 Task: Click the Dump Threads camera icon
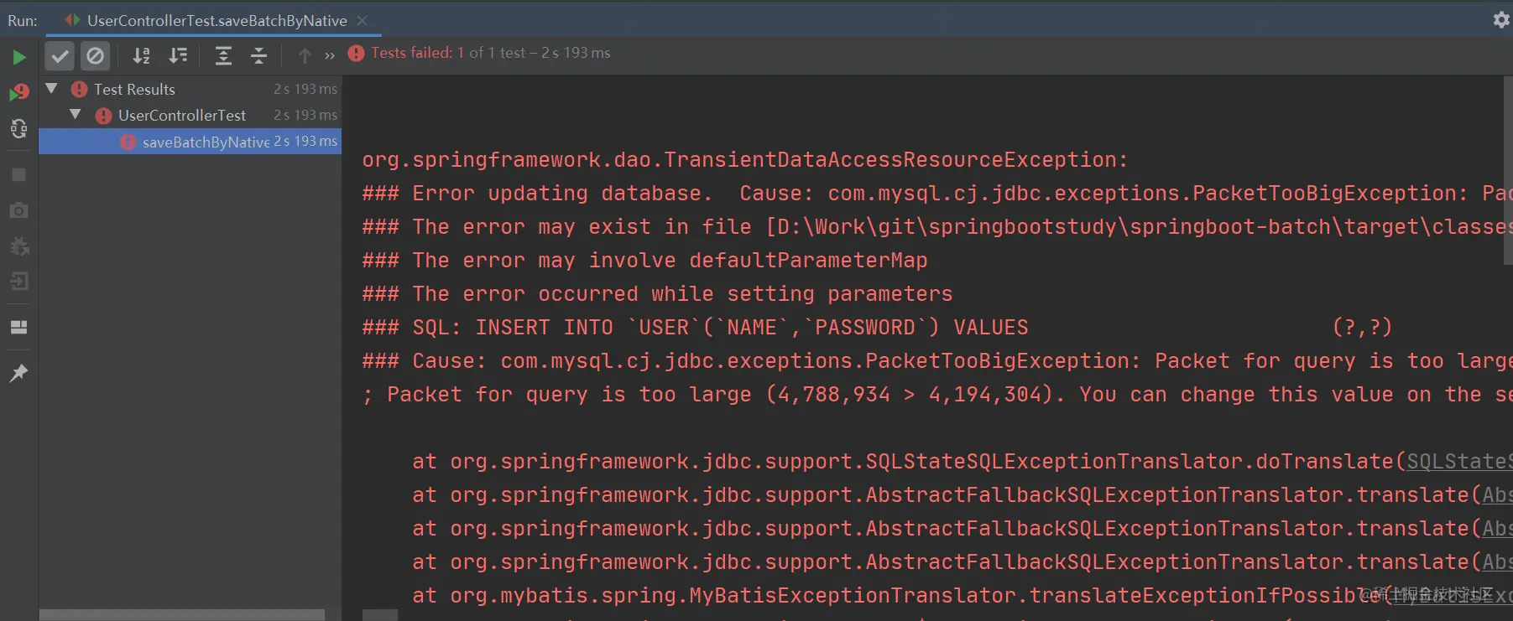coord(18,210)
